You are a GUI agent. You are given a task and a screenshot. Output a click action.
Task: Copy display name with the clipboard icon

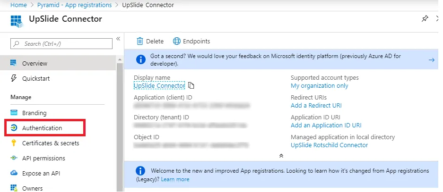click(x=191, y=85)
